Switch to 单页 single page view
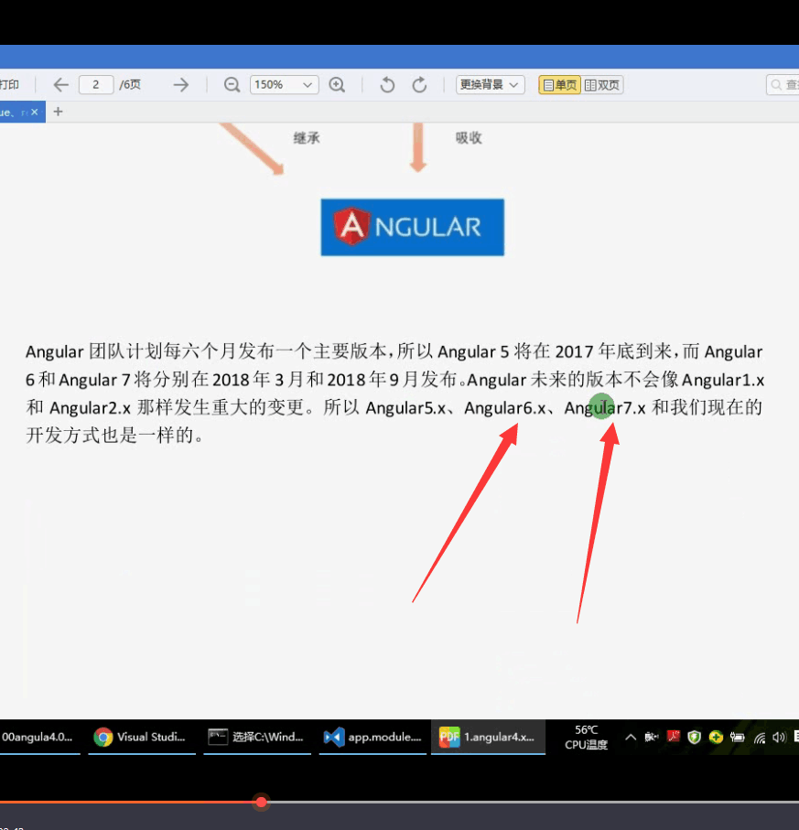Viewport: 799px width, 830px height. click(x=560, y=85)
